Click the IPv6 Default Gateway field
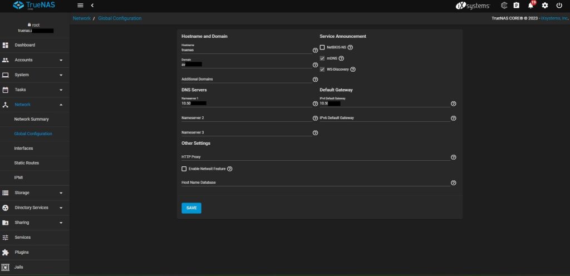The width and height of the screenshot is (570, 276). click(x=385, y=118)
